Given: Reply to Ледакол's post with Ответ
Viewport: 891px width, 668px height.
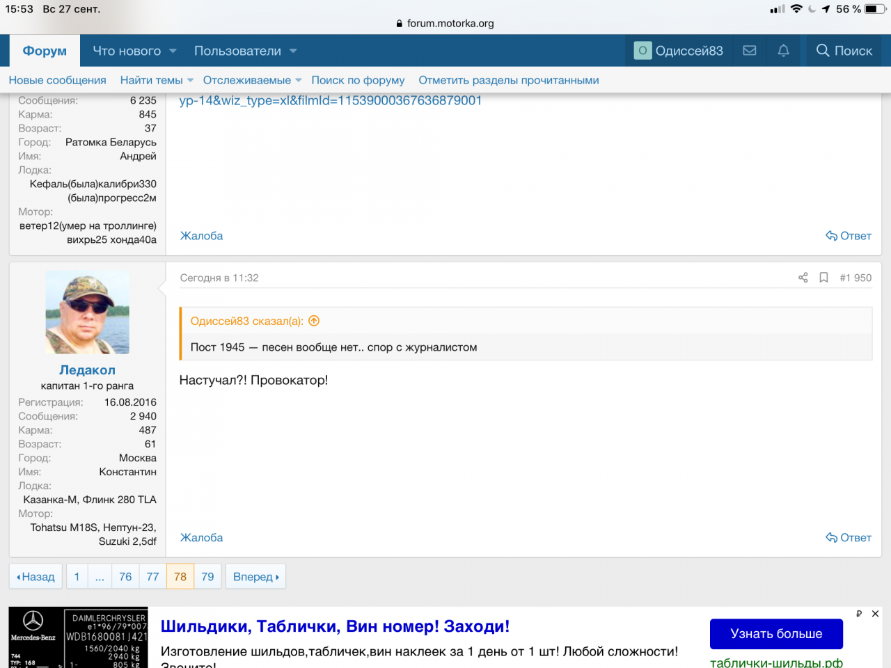Looking at the screenshot, I should pos(849,537).
